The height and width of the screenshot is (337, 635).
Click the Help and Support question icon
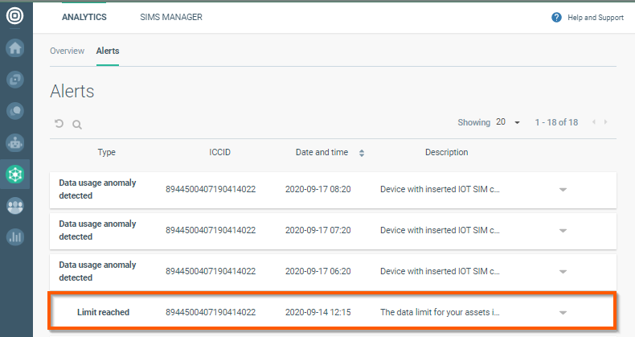coord(556,18)
